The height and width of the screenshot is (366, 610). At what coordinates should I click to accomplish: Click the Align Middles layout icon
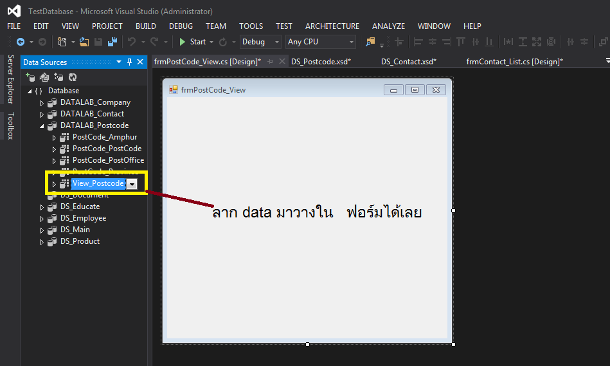coord(476,42)
